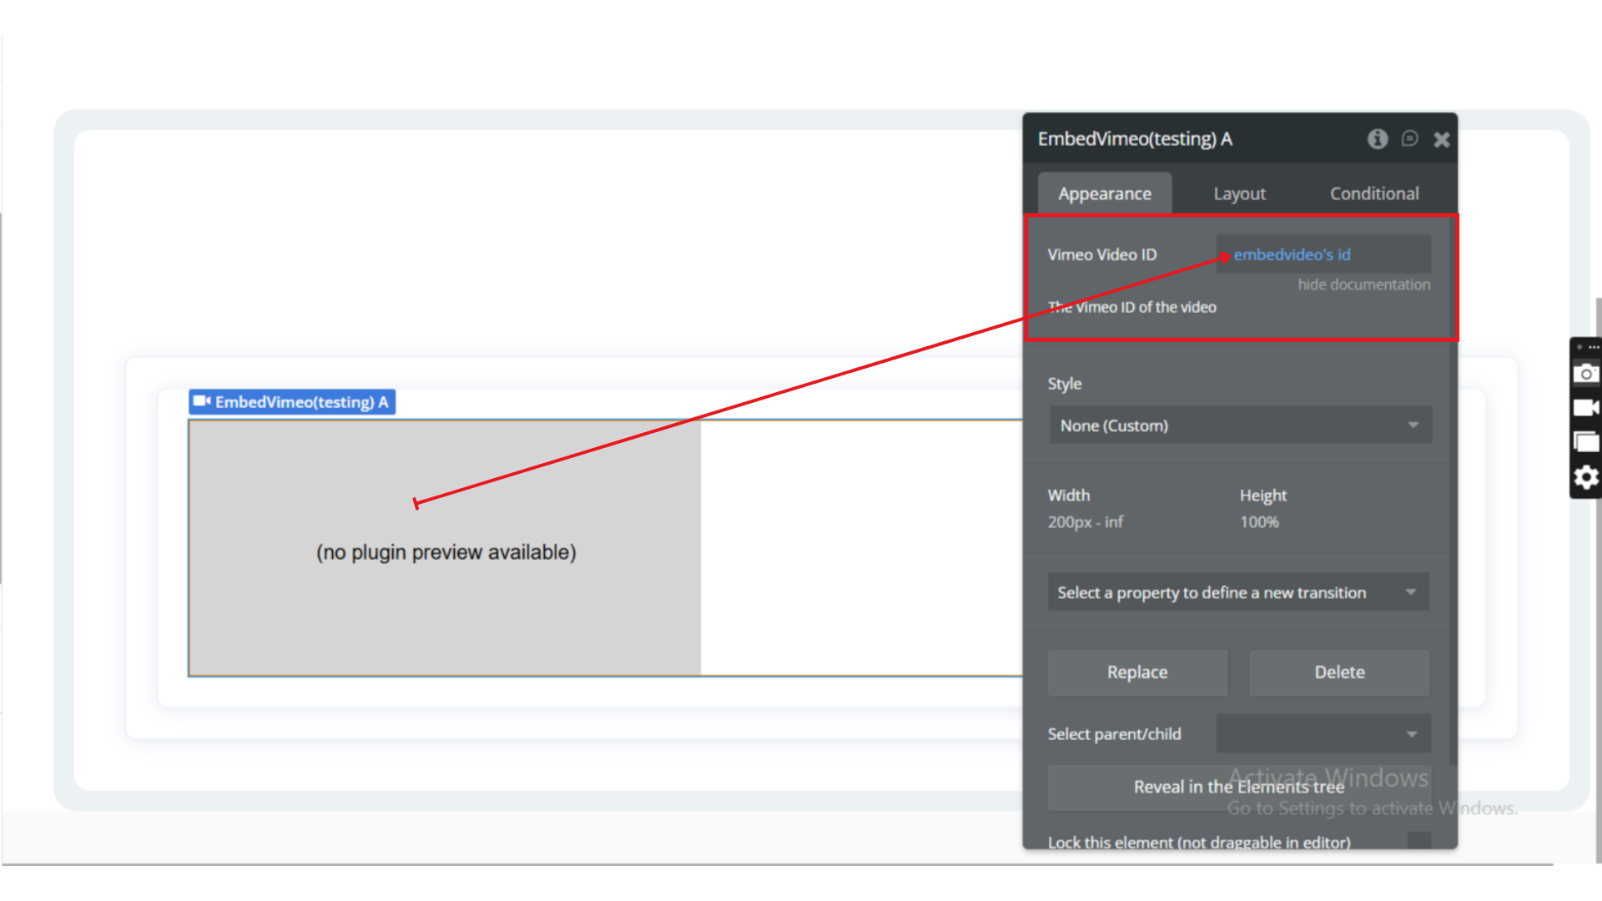This screenshot has width=1602, height=901.
Task: Switch to the Layout tab
Action: tap(1239, 194)
